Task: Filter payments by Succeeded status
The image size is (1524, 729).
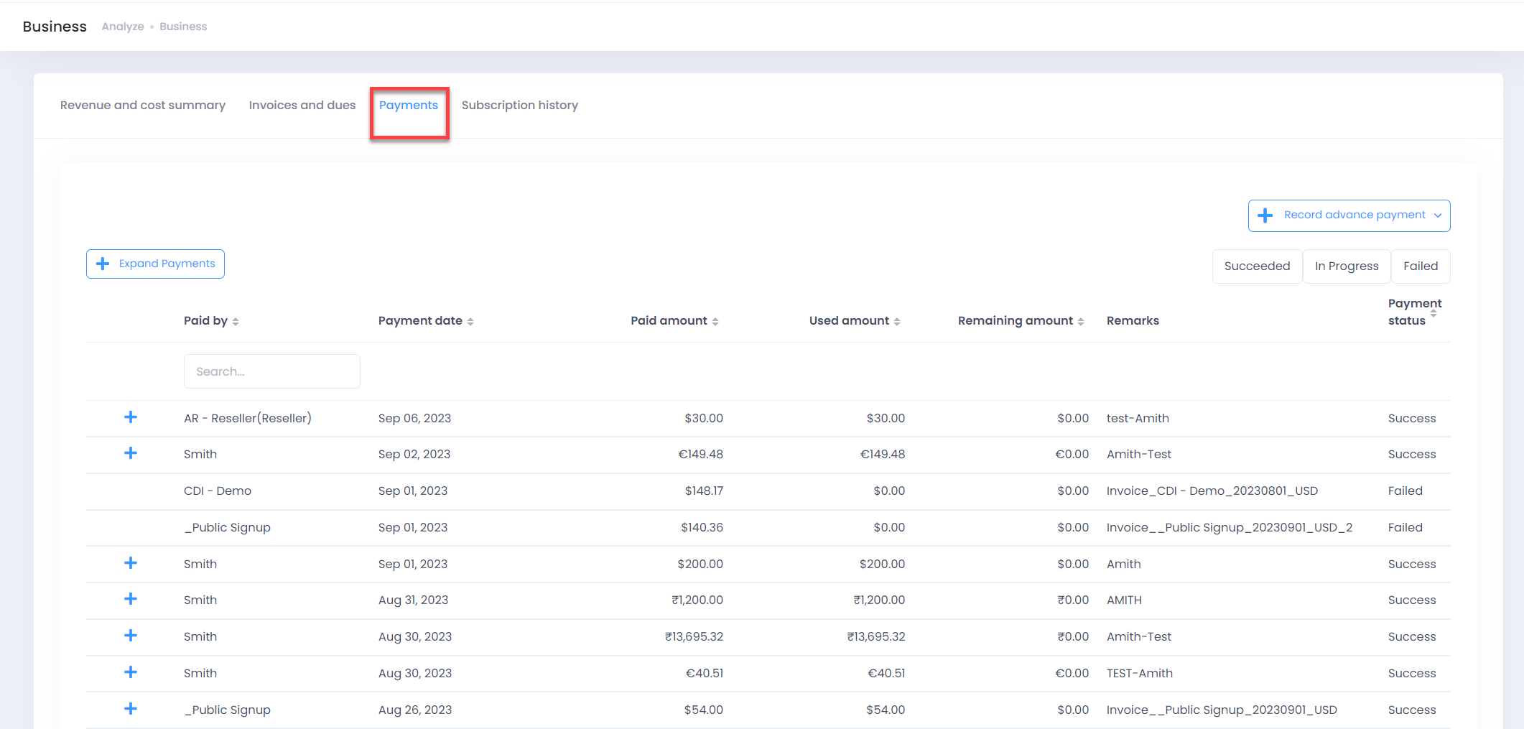Action: pyautogui.click(x=1257, y=266)
